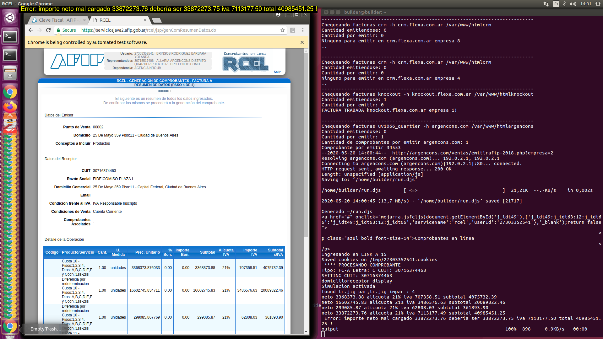
Task: Click the Condiciones de Venta Cuenta Corriente
Action: click(x=107, y=212)
